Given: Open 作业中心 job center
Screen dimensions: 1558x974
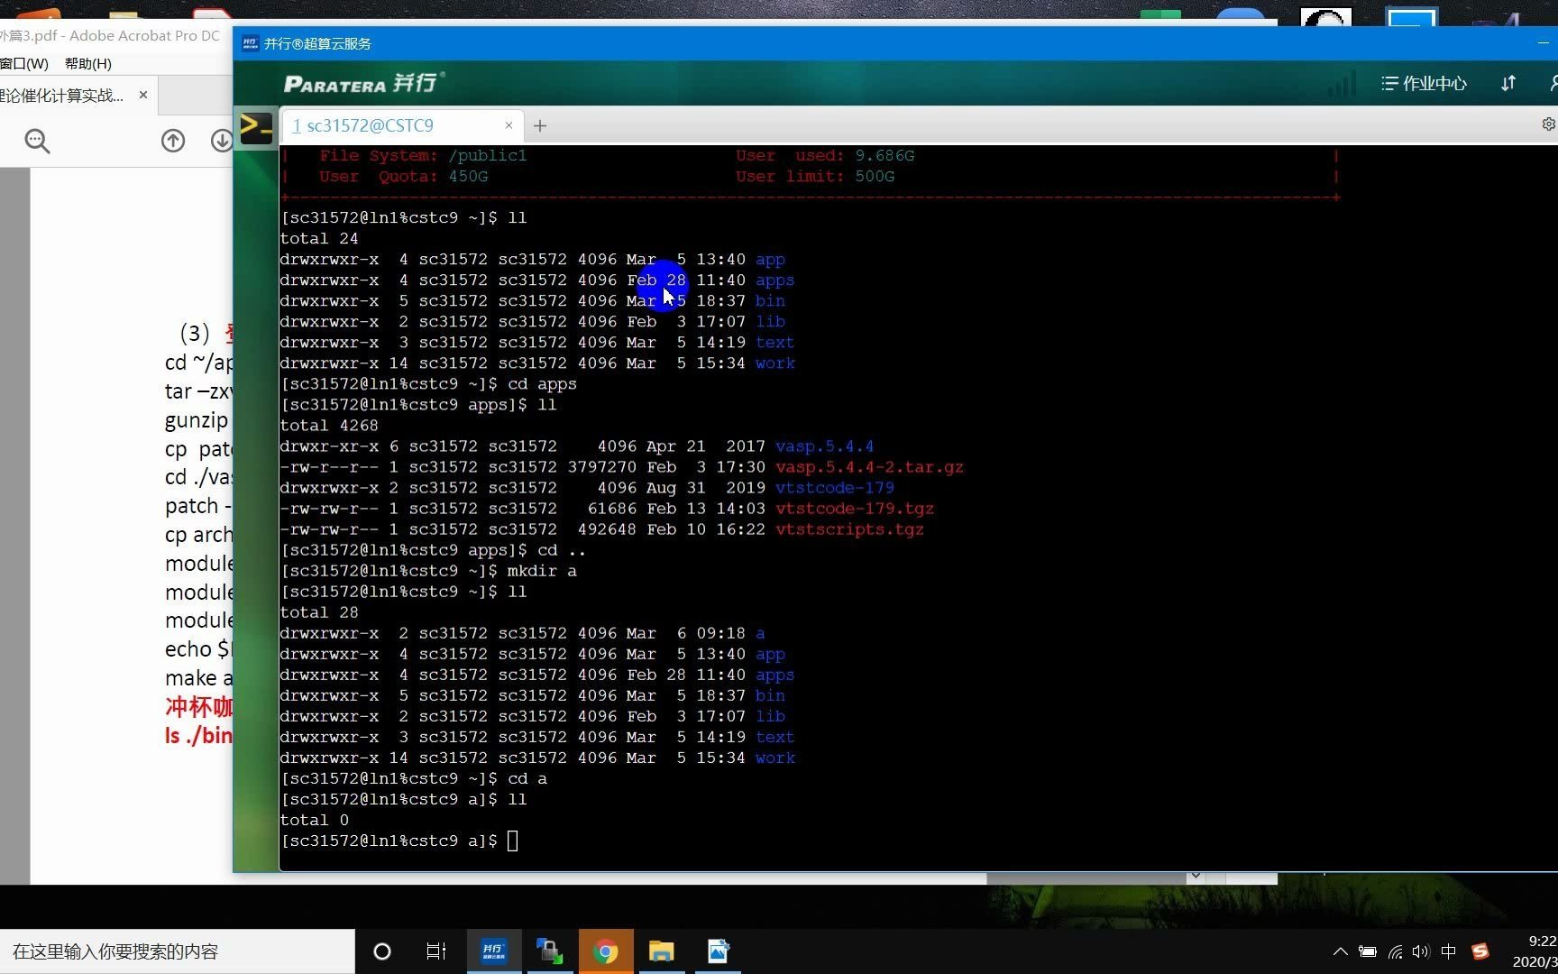Looking at the screenshot, I should click(1424, 83).
